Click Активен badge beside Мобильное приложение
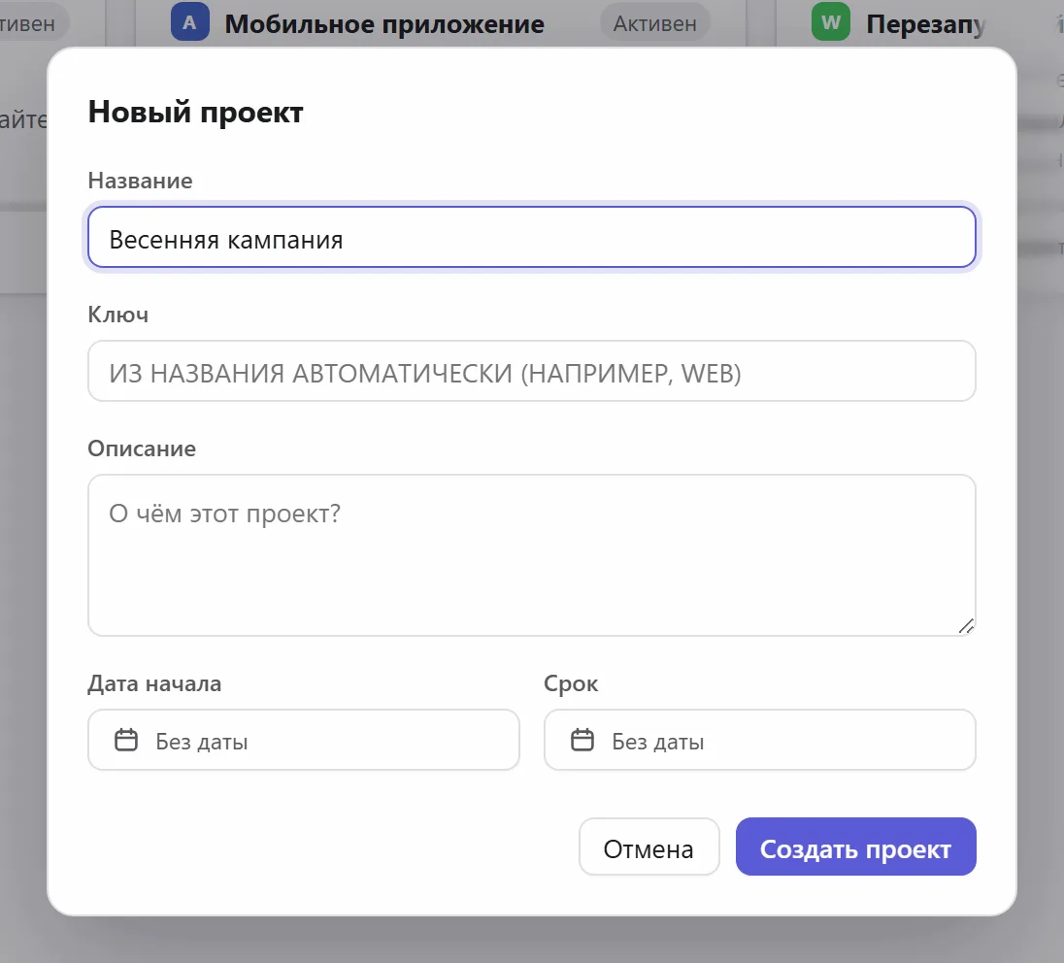 [655, 23]
